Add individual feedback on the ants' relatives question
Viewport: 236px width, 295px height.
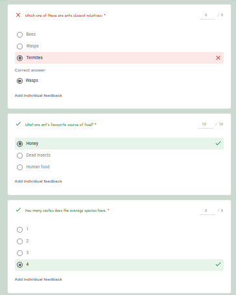[38, 96]
